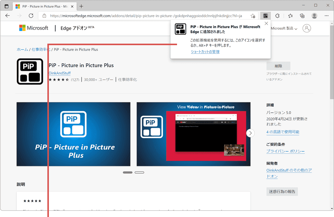This screenshot has width=334, height=217.
Task: Open the tab actions icon top-left
Action: [6, 6]
